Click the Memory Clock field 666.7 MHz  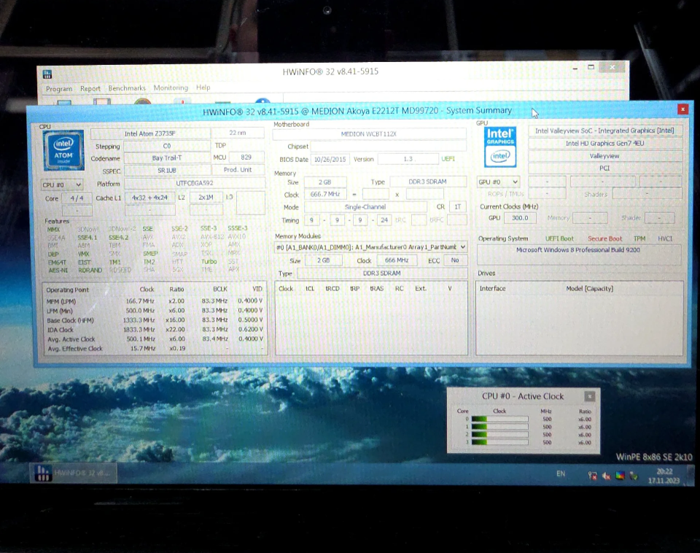point(325,194)
